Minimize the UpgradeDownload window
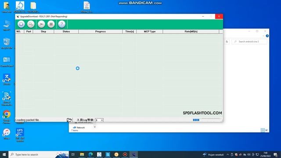Image resolution: width=281 pixels, height=158 pixels. pos(203,17)
